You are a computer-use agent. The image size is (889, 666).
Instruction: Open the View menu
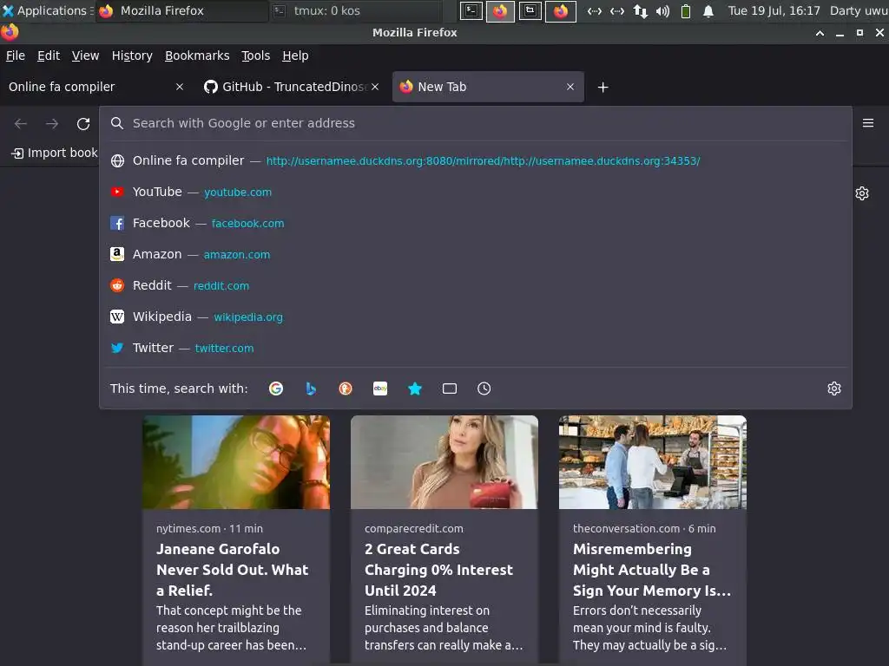[x=85, y=55]
